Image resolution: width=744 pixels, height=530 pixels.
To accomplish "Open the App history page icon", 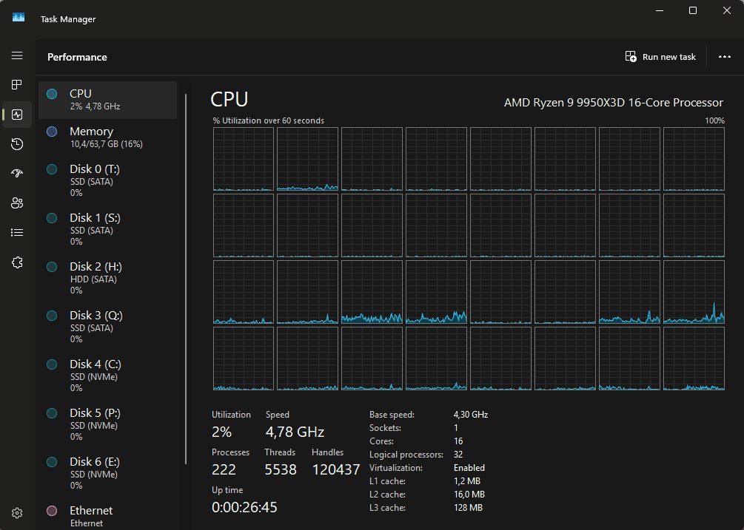I will tap(17, 144).
